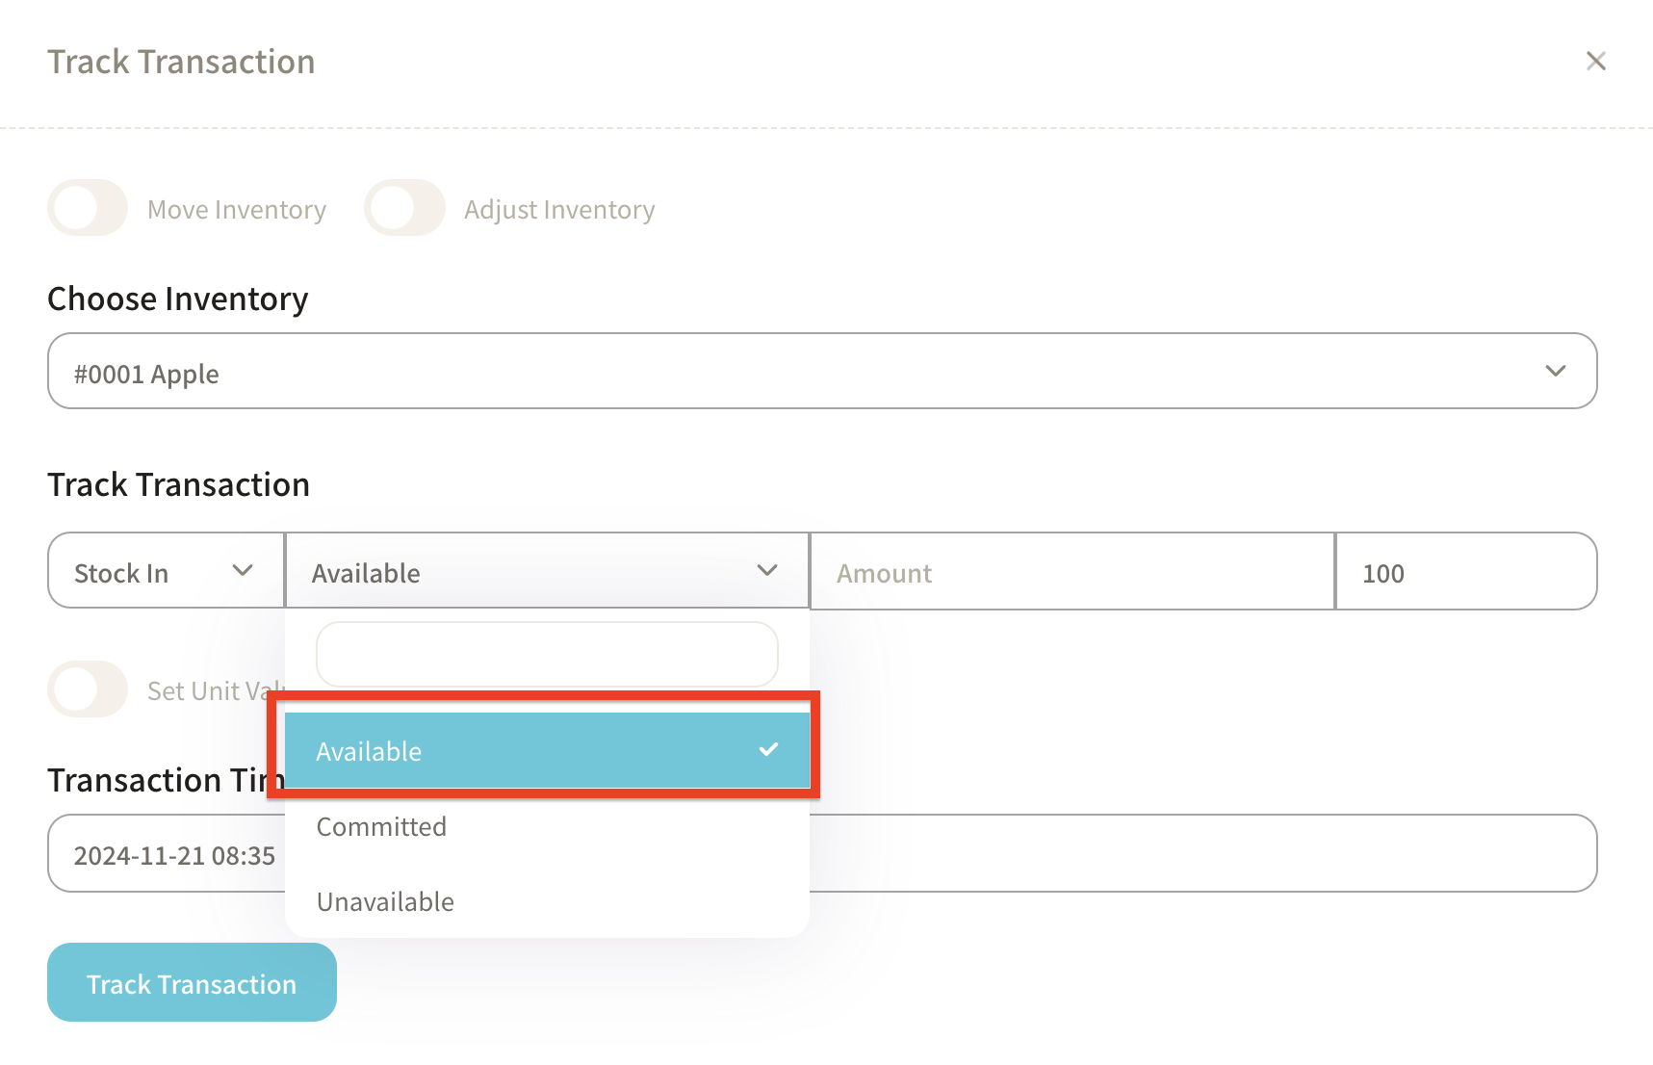Viewport: 1653px width, 1065px height.
Task: Click the chevron arrow beside Stock In
Action: (243, 571)
